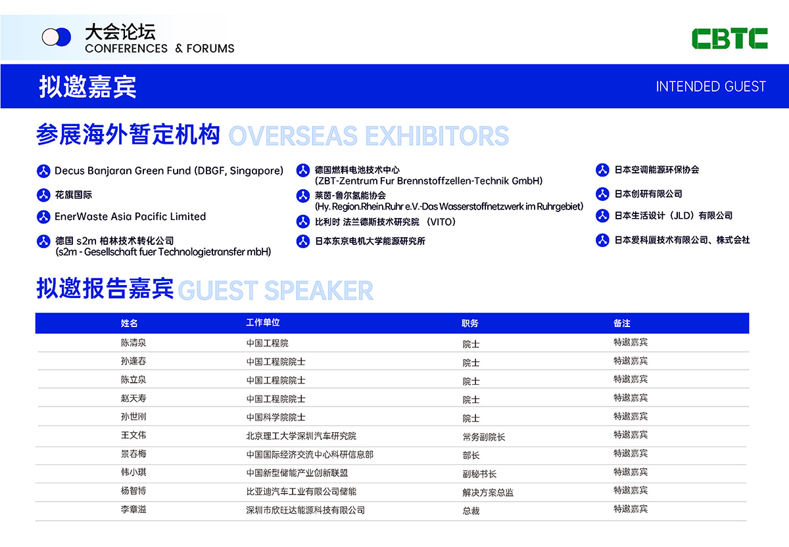This screenshot has width=789, height=547.
Task: Click the 比利时 法兰德斯技术研究院 (VITO) entry
Action: [x=385, y=222]
